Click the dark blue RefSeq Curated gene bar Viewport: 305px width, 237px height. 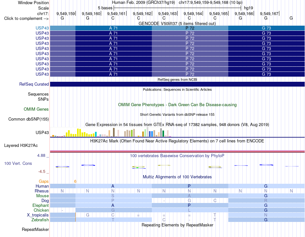(x=178, y=84)
